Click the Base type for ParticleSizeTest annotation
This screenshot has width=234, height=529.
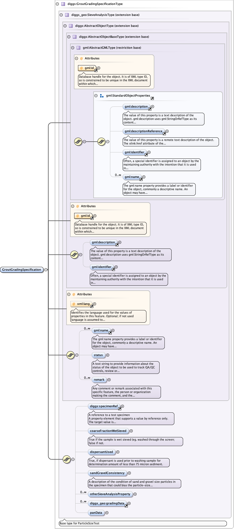click(x=79, y=523)
